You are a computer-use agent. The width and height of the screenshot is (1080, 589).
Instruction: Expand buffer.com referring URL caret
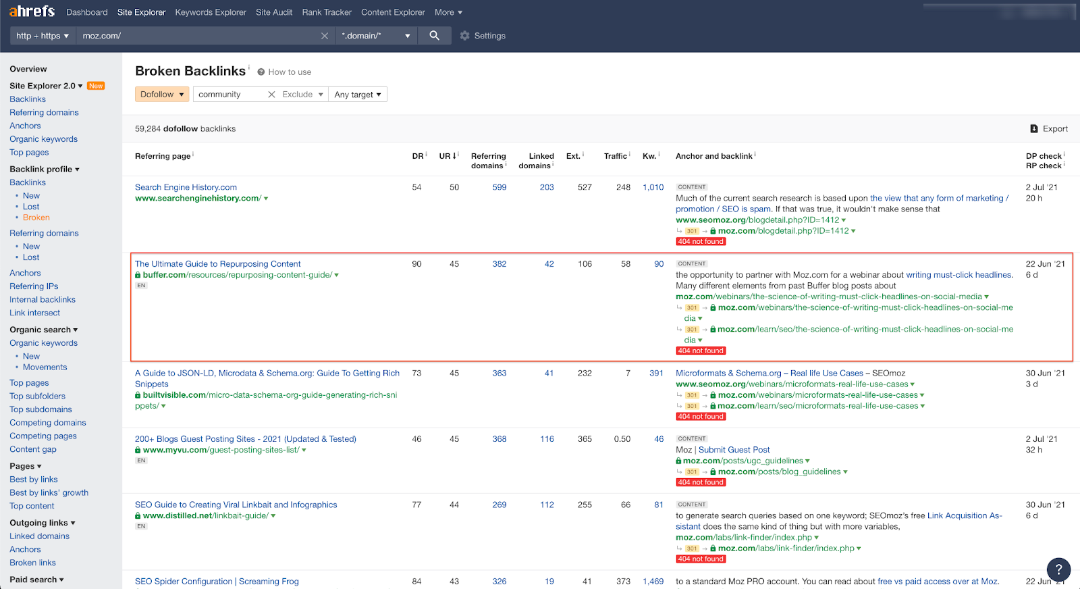click(336, 276)
